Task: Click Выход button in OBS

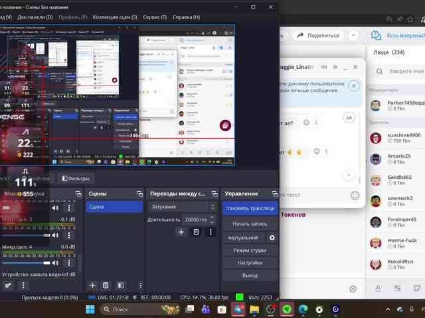Action: 250,276
